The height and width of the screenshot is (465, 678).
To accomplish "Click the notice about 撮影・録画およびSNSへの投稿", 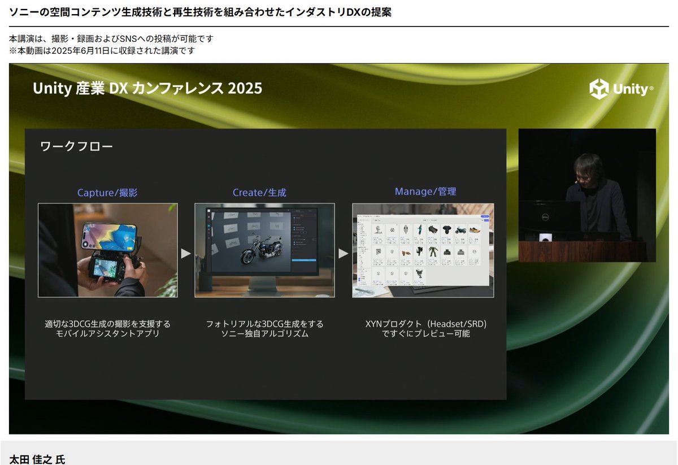I will (112, 39).
